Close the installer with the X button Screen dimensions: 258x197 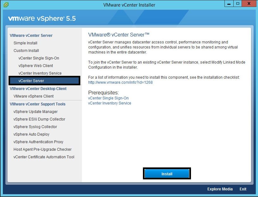tap(249, 4)
